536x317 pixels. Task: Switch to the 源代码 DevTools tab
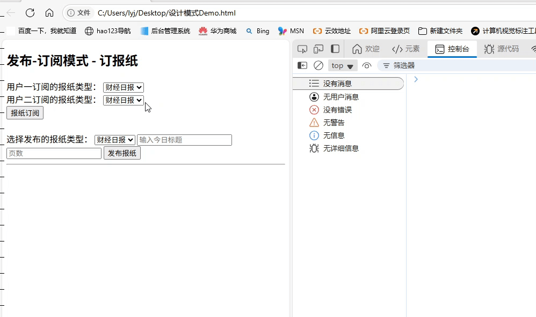click(501, 49)
